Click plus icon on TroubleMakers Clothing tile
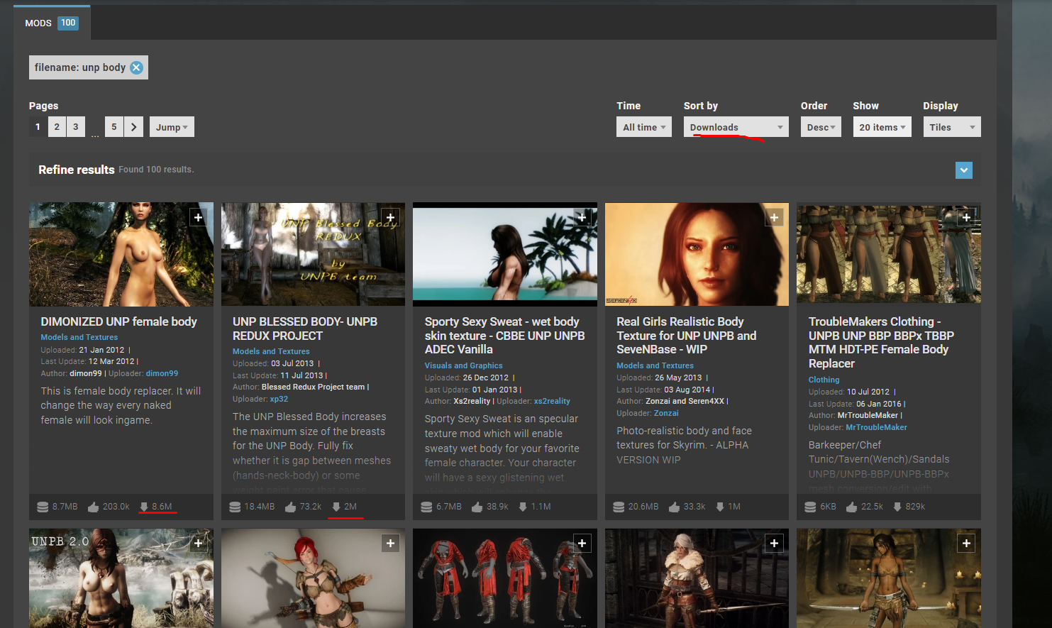 tap(965, 218)
